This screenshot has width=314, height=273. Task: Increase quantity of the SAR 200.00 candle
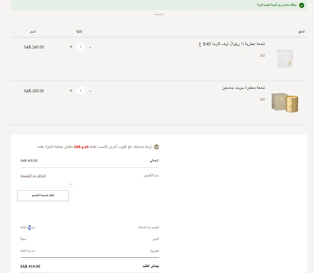pos(71,90)
